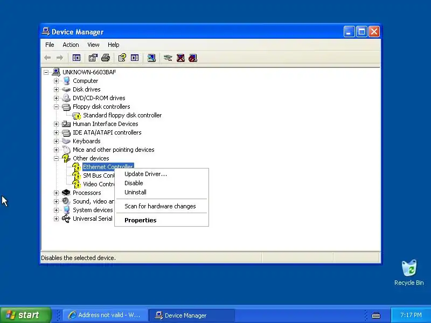Screen dimensions: 431x323
Task: Click the Human Interface Devices icon
Action: (x=66, y=124)
